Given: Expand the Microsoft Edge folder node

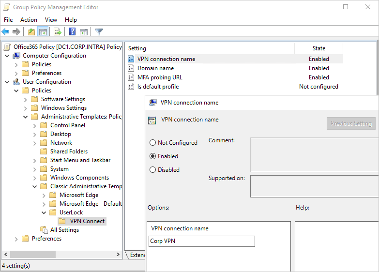Looking at the screenshot, I should (44, 195).
